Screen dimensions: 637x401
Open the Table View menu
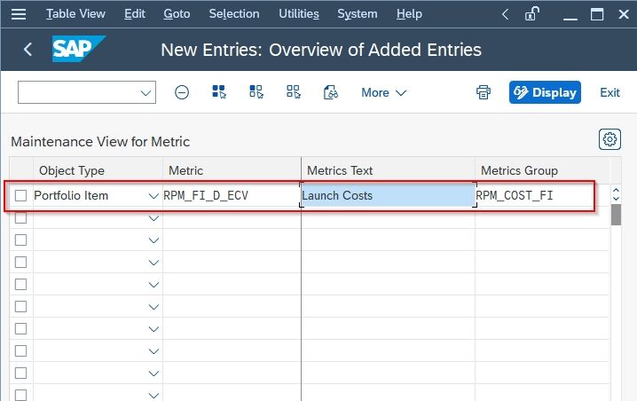click(75, 14)
